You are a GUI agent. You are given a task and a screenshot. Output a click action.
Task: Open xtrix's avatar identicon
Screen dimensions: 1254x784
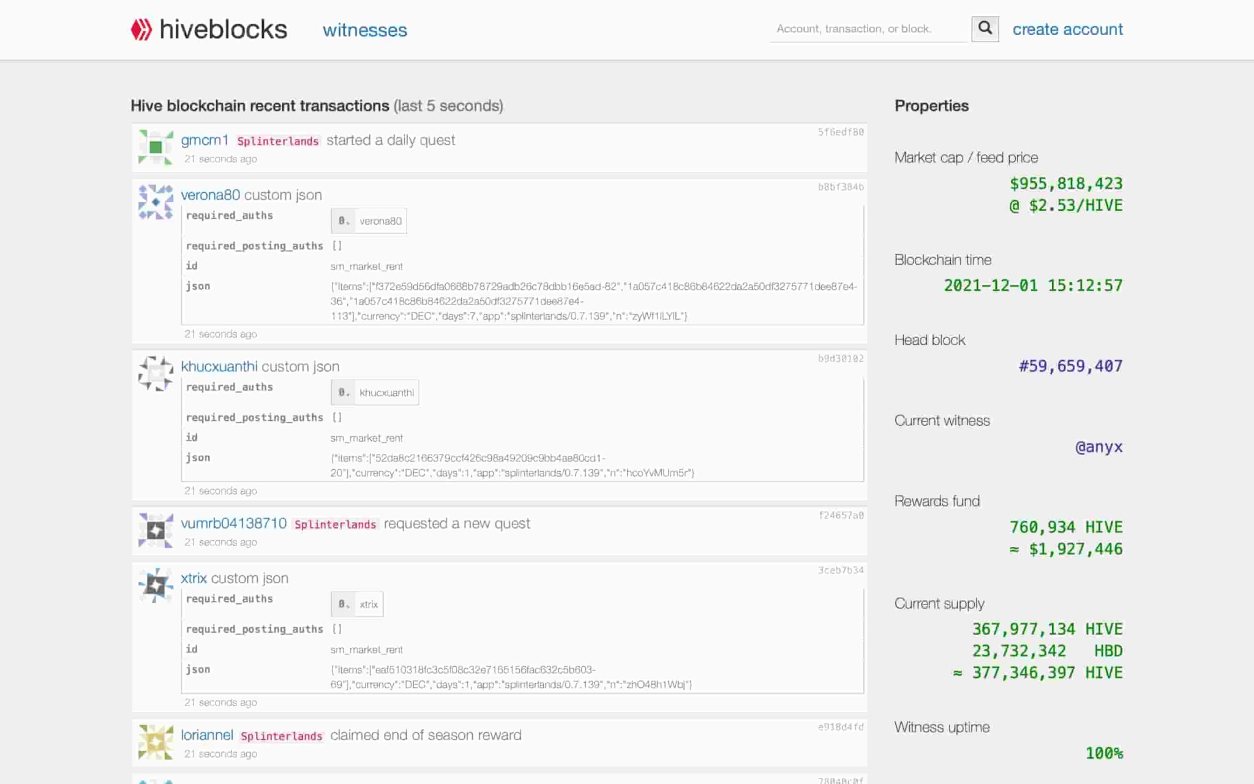coord(156,586)
